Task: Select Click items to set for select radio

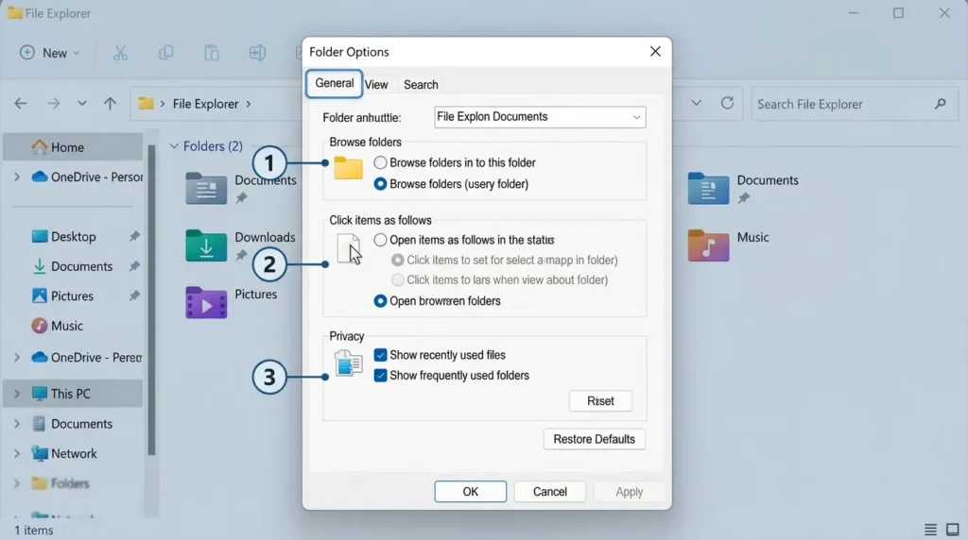Action: [x=398, y=261]
